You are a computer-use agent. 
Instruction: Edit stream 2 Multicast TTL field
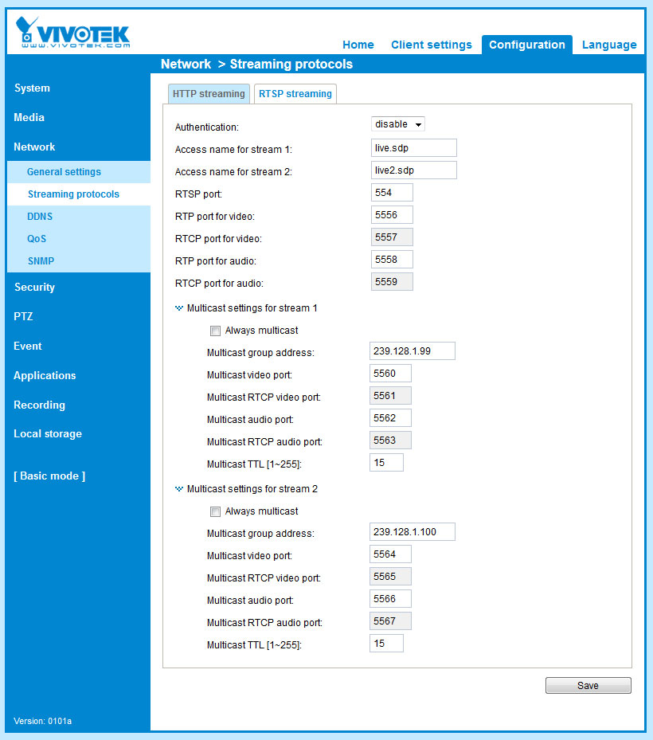click(x=386, y=644)
